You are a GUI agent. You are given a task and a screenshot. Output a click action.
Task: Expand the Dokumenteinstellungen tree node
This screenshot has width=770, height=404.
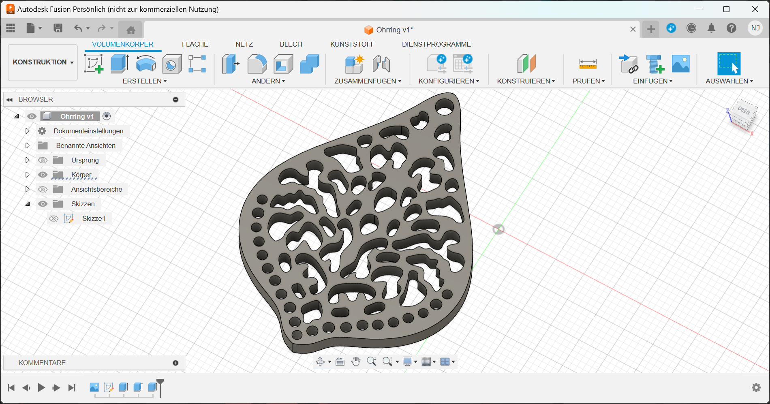(27, 131)
